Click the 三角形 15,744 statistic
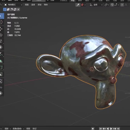Screen dimensions: 130x130 (14, 35)
